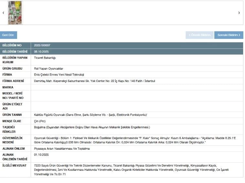245x183 pixels.
Task: Click the Boğulma risk description text
Action: [92, 127]
